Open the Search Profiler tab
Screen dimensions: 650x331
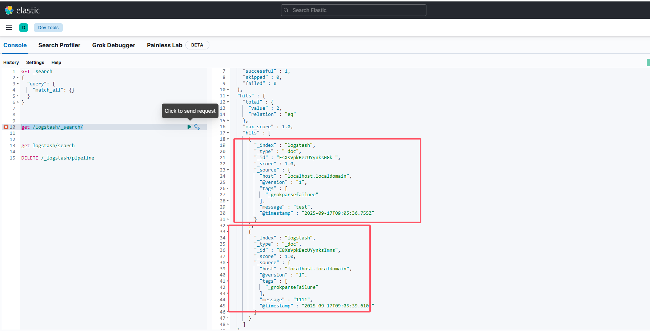click(59, 45)
